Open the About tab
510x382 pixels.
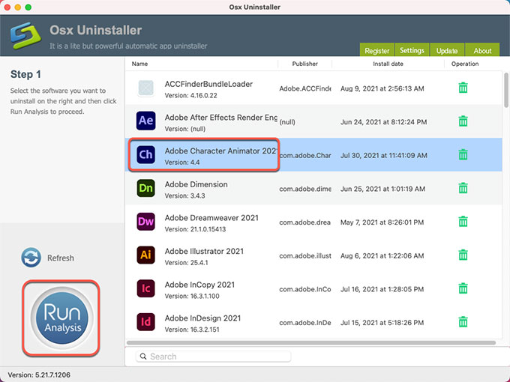482,50
